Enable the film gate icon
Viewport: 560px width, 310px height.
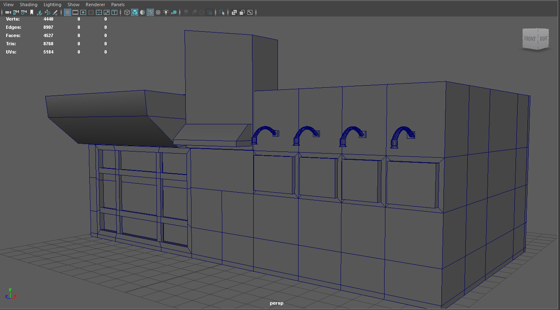[75, 12]
